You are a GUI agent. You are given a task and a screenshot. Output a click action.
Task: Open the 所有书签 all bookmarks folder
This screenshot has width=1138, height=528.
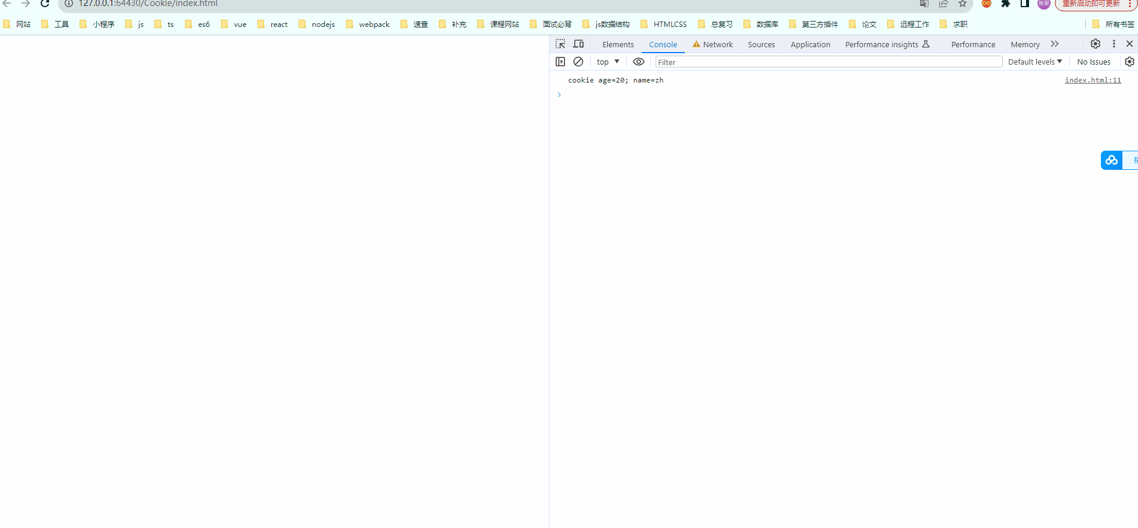tap(1113, 24)
